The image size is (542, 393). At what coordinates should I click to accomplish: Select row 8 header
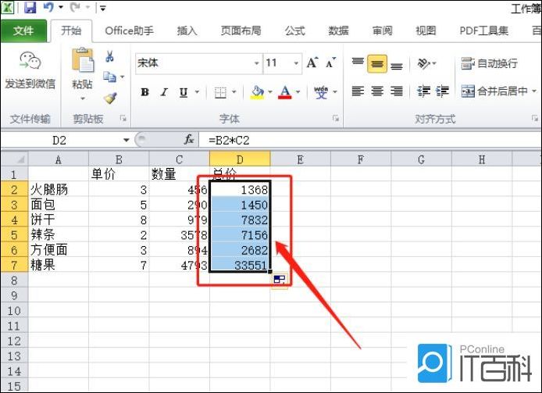(14, 280)
